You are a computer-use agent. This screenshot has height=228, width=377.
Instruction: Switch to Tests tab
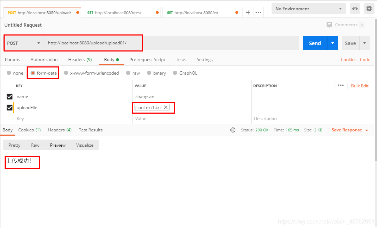click(181, 59)
